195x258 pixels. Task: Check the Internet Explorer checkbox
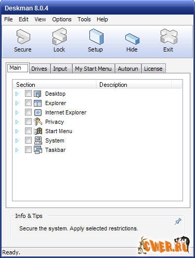pos(28,112)
